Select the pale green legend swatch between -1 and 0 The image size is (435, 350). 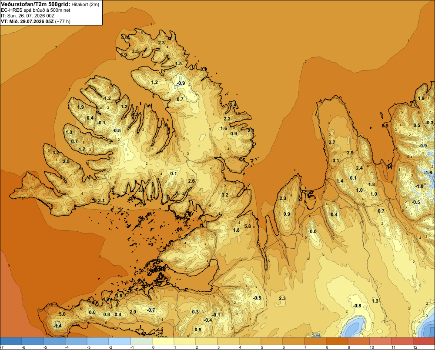[141, 341]
